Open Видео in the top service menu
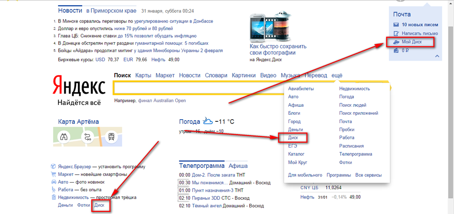Image resolution: width=454 pixels, height=214 pixels. pos(268,75)
